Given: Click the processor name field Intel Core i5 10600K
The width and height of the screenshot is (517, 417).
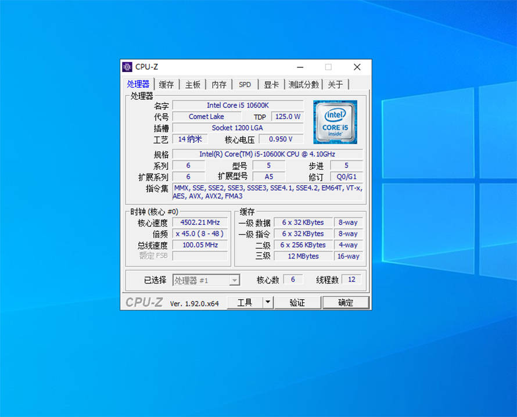Looking at the screenshot, I should tap(238, 105).
